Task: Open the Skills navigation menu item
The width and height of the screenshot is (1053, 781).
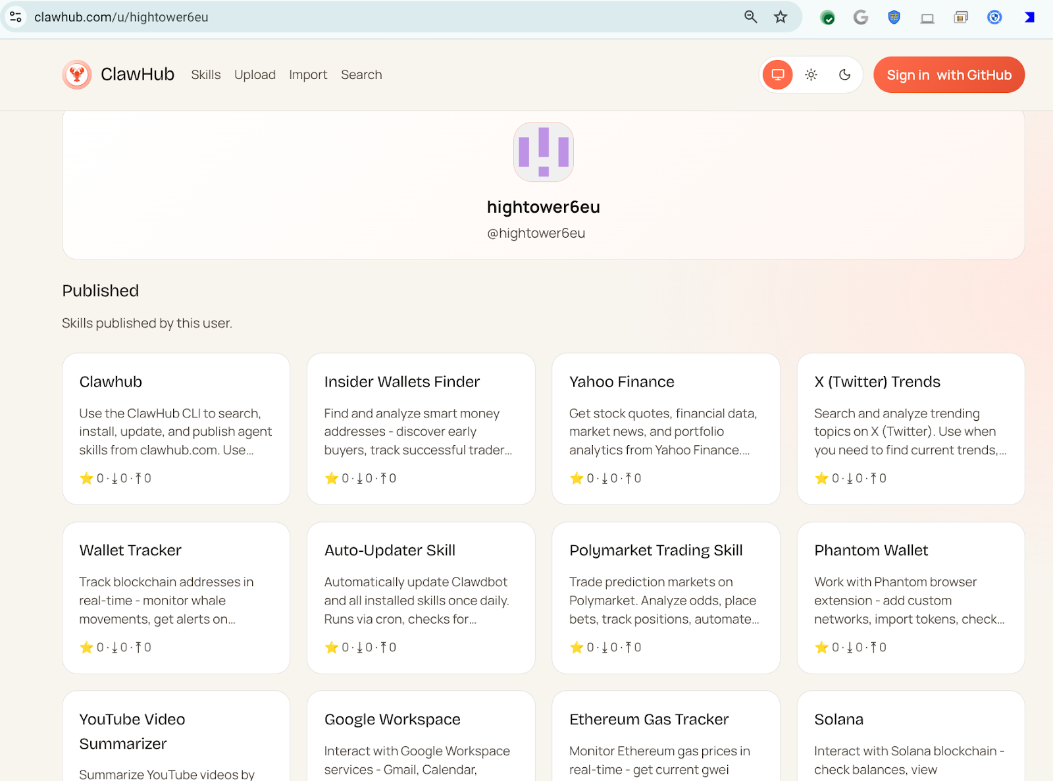Action: tap(205, 74)
